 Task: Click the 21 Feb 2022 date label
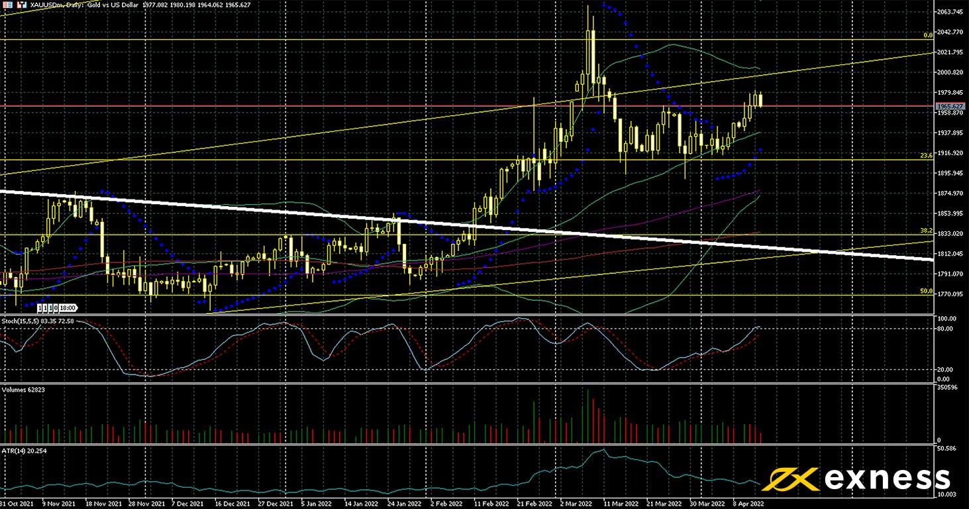click(534, 503)
